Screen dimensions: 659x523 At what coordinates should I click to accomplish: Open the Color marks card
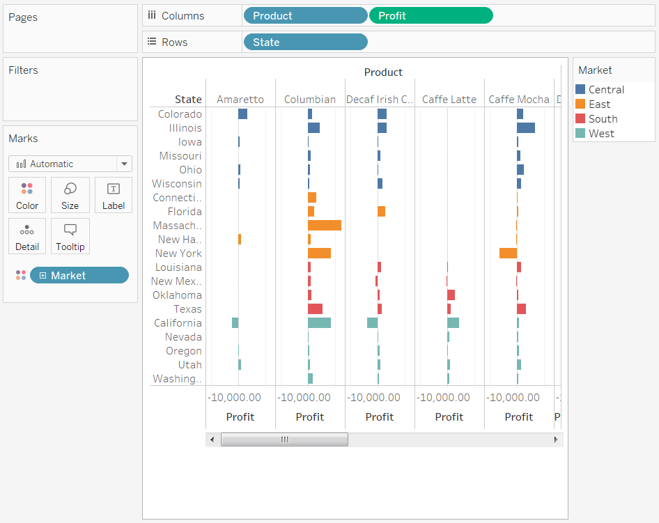pos(27,195)
